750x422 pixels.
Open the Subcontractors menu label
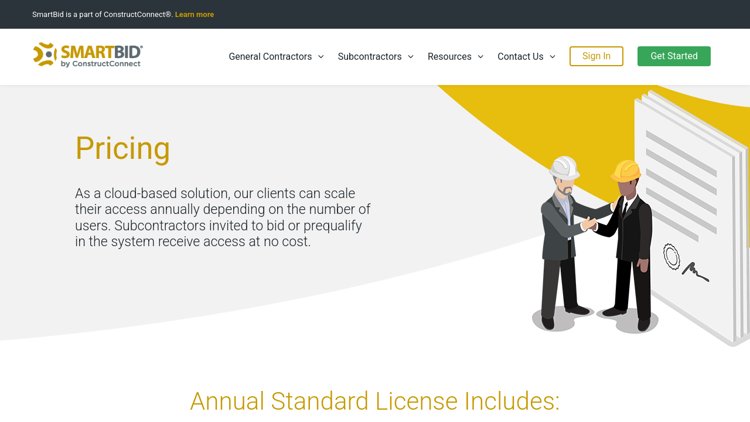coord(370,57)
